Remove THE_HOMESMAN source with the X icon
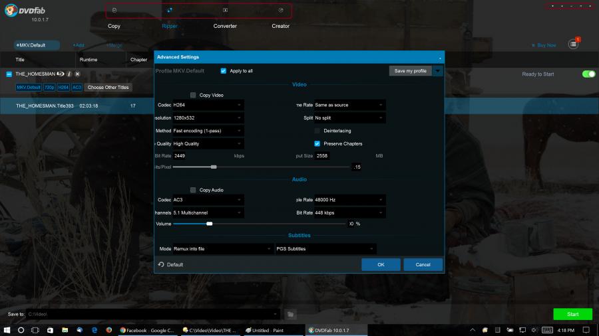 click(x=77, y=74)
